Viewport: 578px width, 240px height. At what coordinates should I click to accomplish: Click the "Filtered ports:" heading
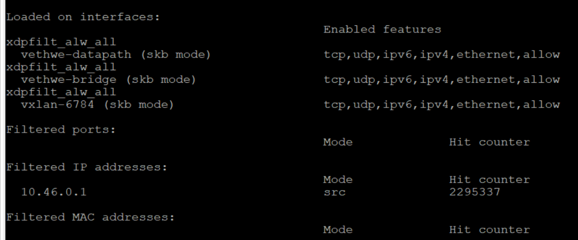click(61, 130)
